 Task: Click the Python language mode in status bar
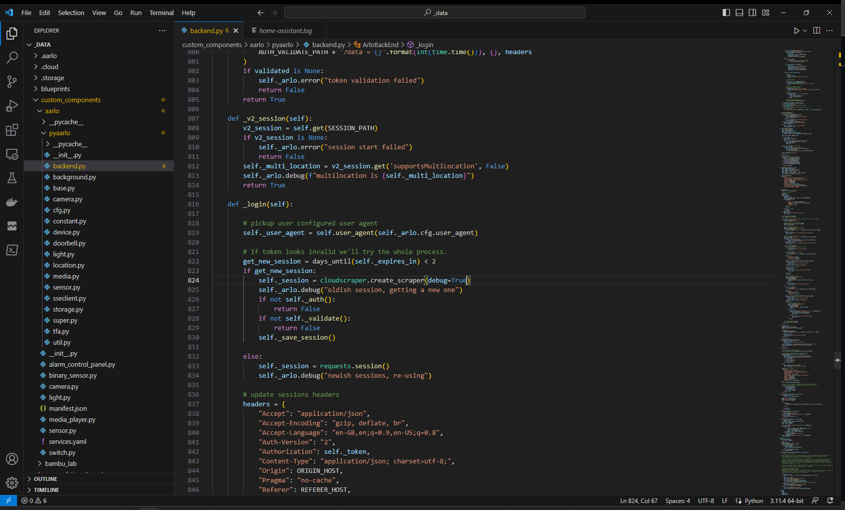[753, 500]
